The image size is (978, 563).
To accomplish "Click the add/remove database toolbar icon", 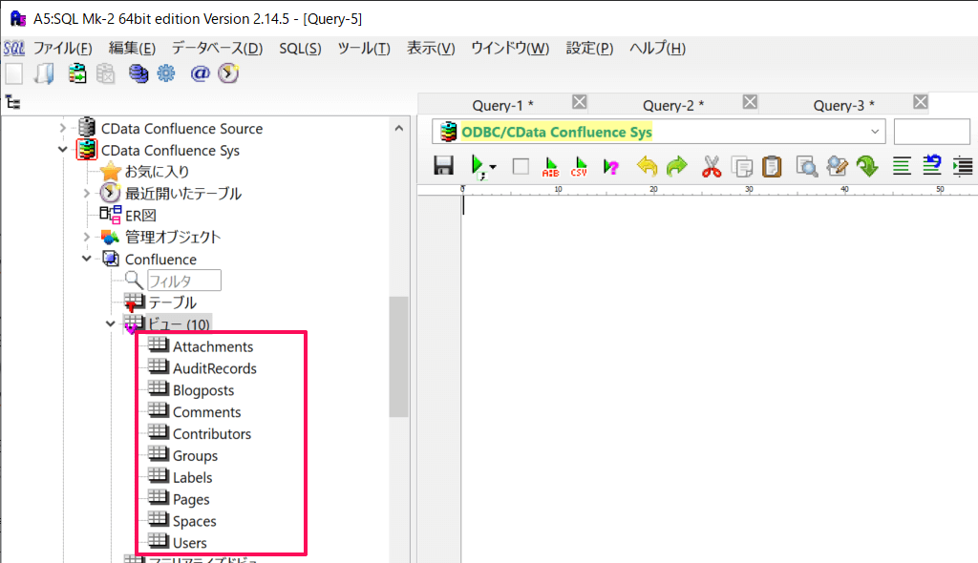I will pos(77,73).
